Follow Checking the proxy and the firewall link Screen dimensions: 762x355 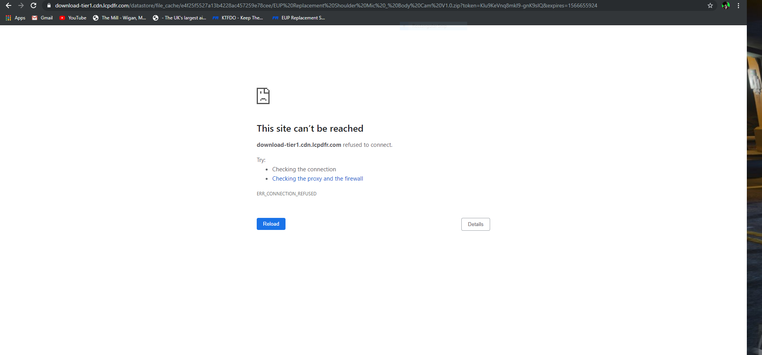pos(317,179)
